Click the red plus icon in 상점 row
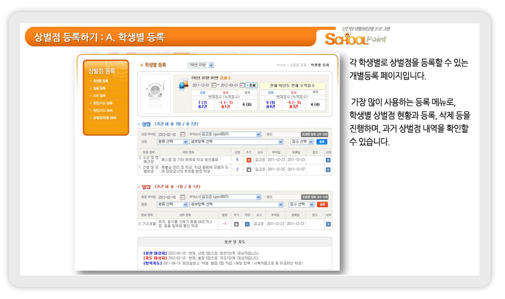 point(249,160)
